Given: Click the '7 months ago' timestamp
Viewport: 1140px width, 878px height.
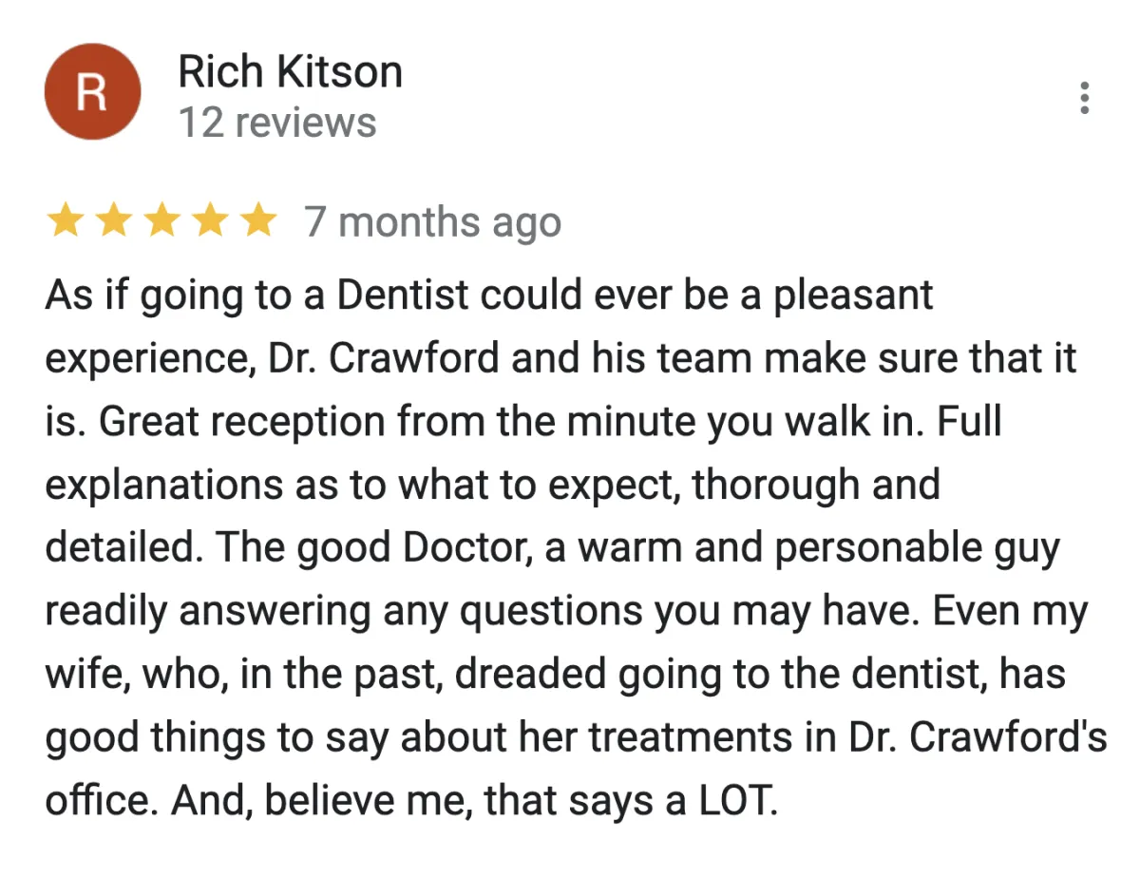Looking at the screenshot, I should pyautogui.click(x=433, y=223).
